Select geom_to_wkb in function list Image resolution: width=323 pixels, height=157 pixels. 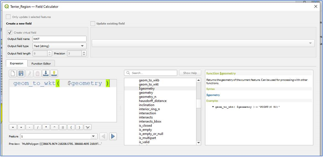point(149,80)
